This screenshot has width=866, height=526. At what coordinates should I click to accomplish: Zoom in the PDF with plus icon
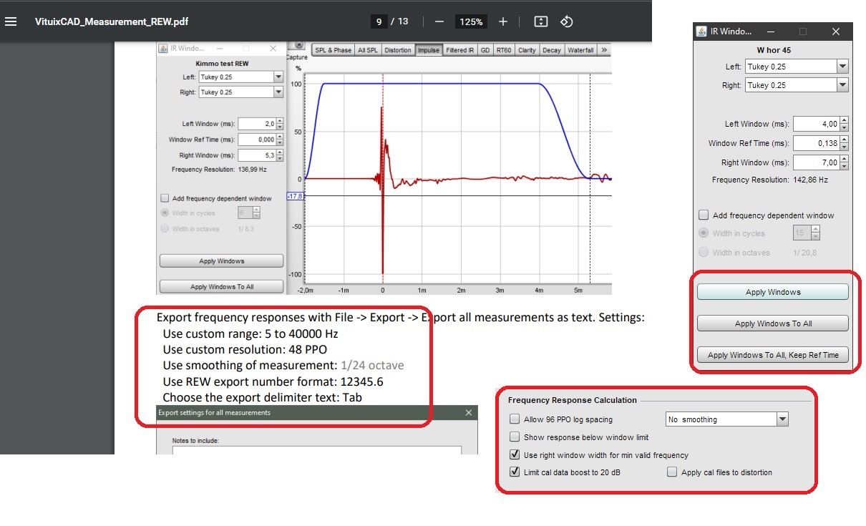pyautogui.click(x=503, y=21)
